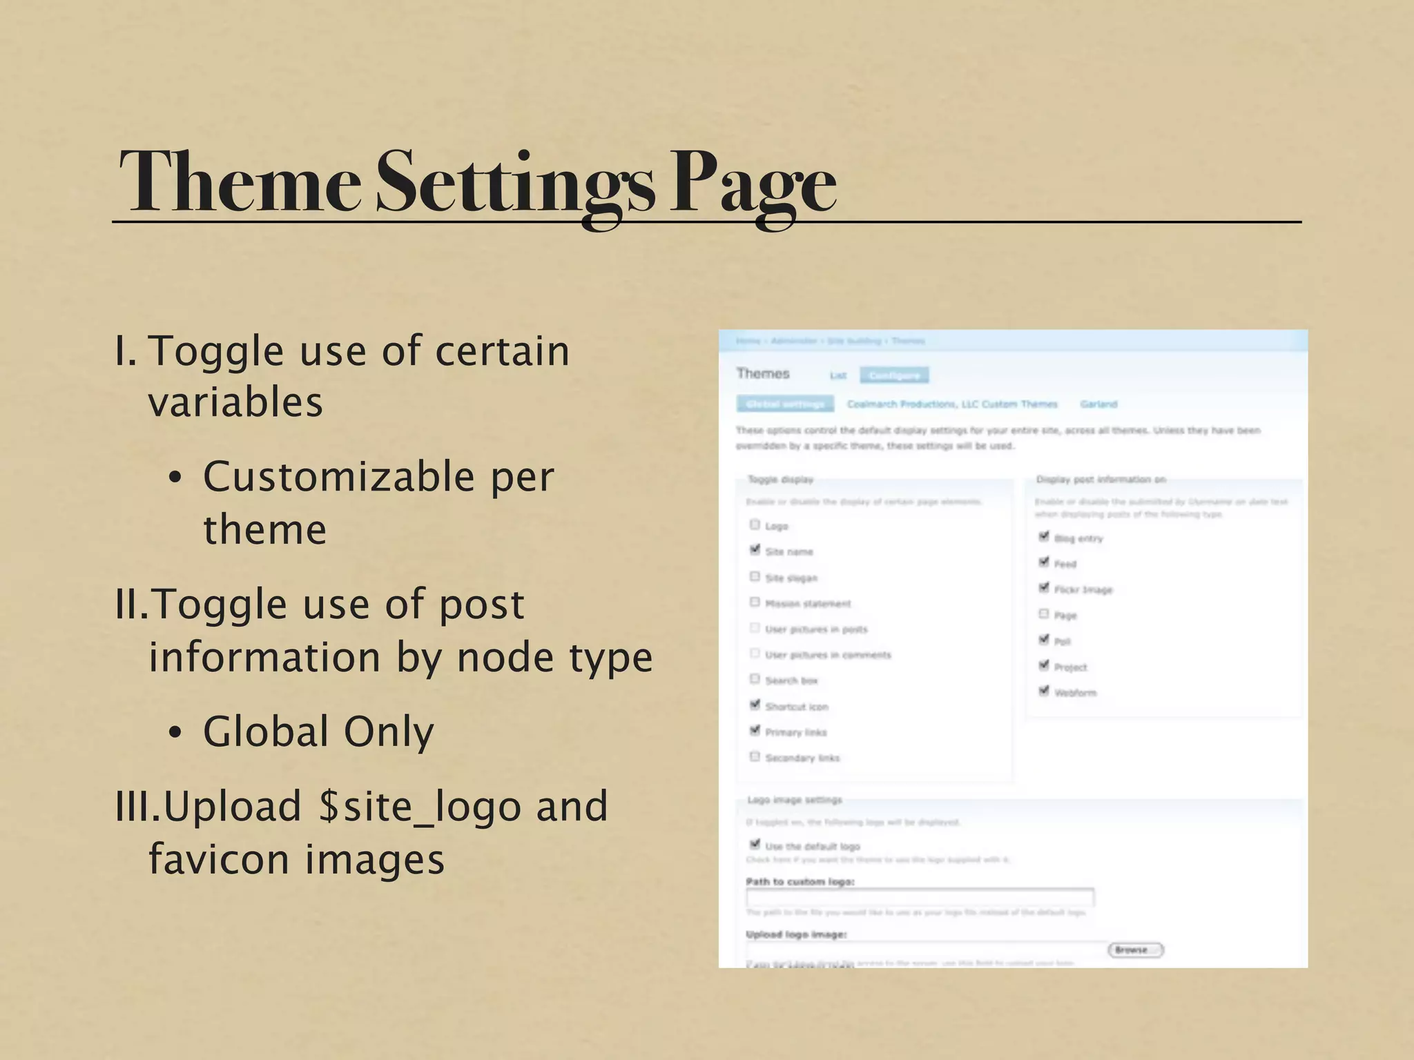The image size is (1414, 1060).
Task: Enable the Secondary links checkbox
Action: coord(755,756)
